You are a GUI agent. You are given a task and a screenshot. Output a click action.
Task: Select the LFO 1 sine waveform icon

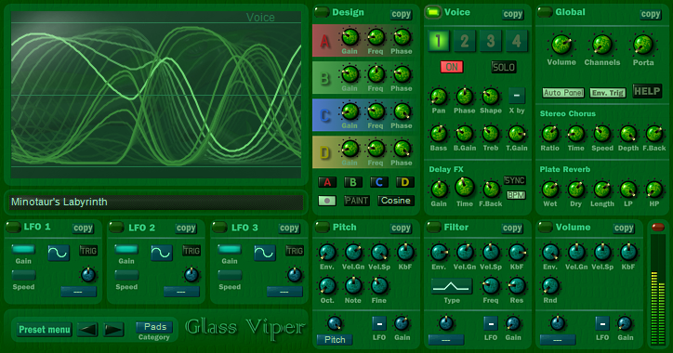[59, 253]
